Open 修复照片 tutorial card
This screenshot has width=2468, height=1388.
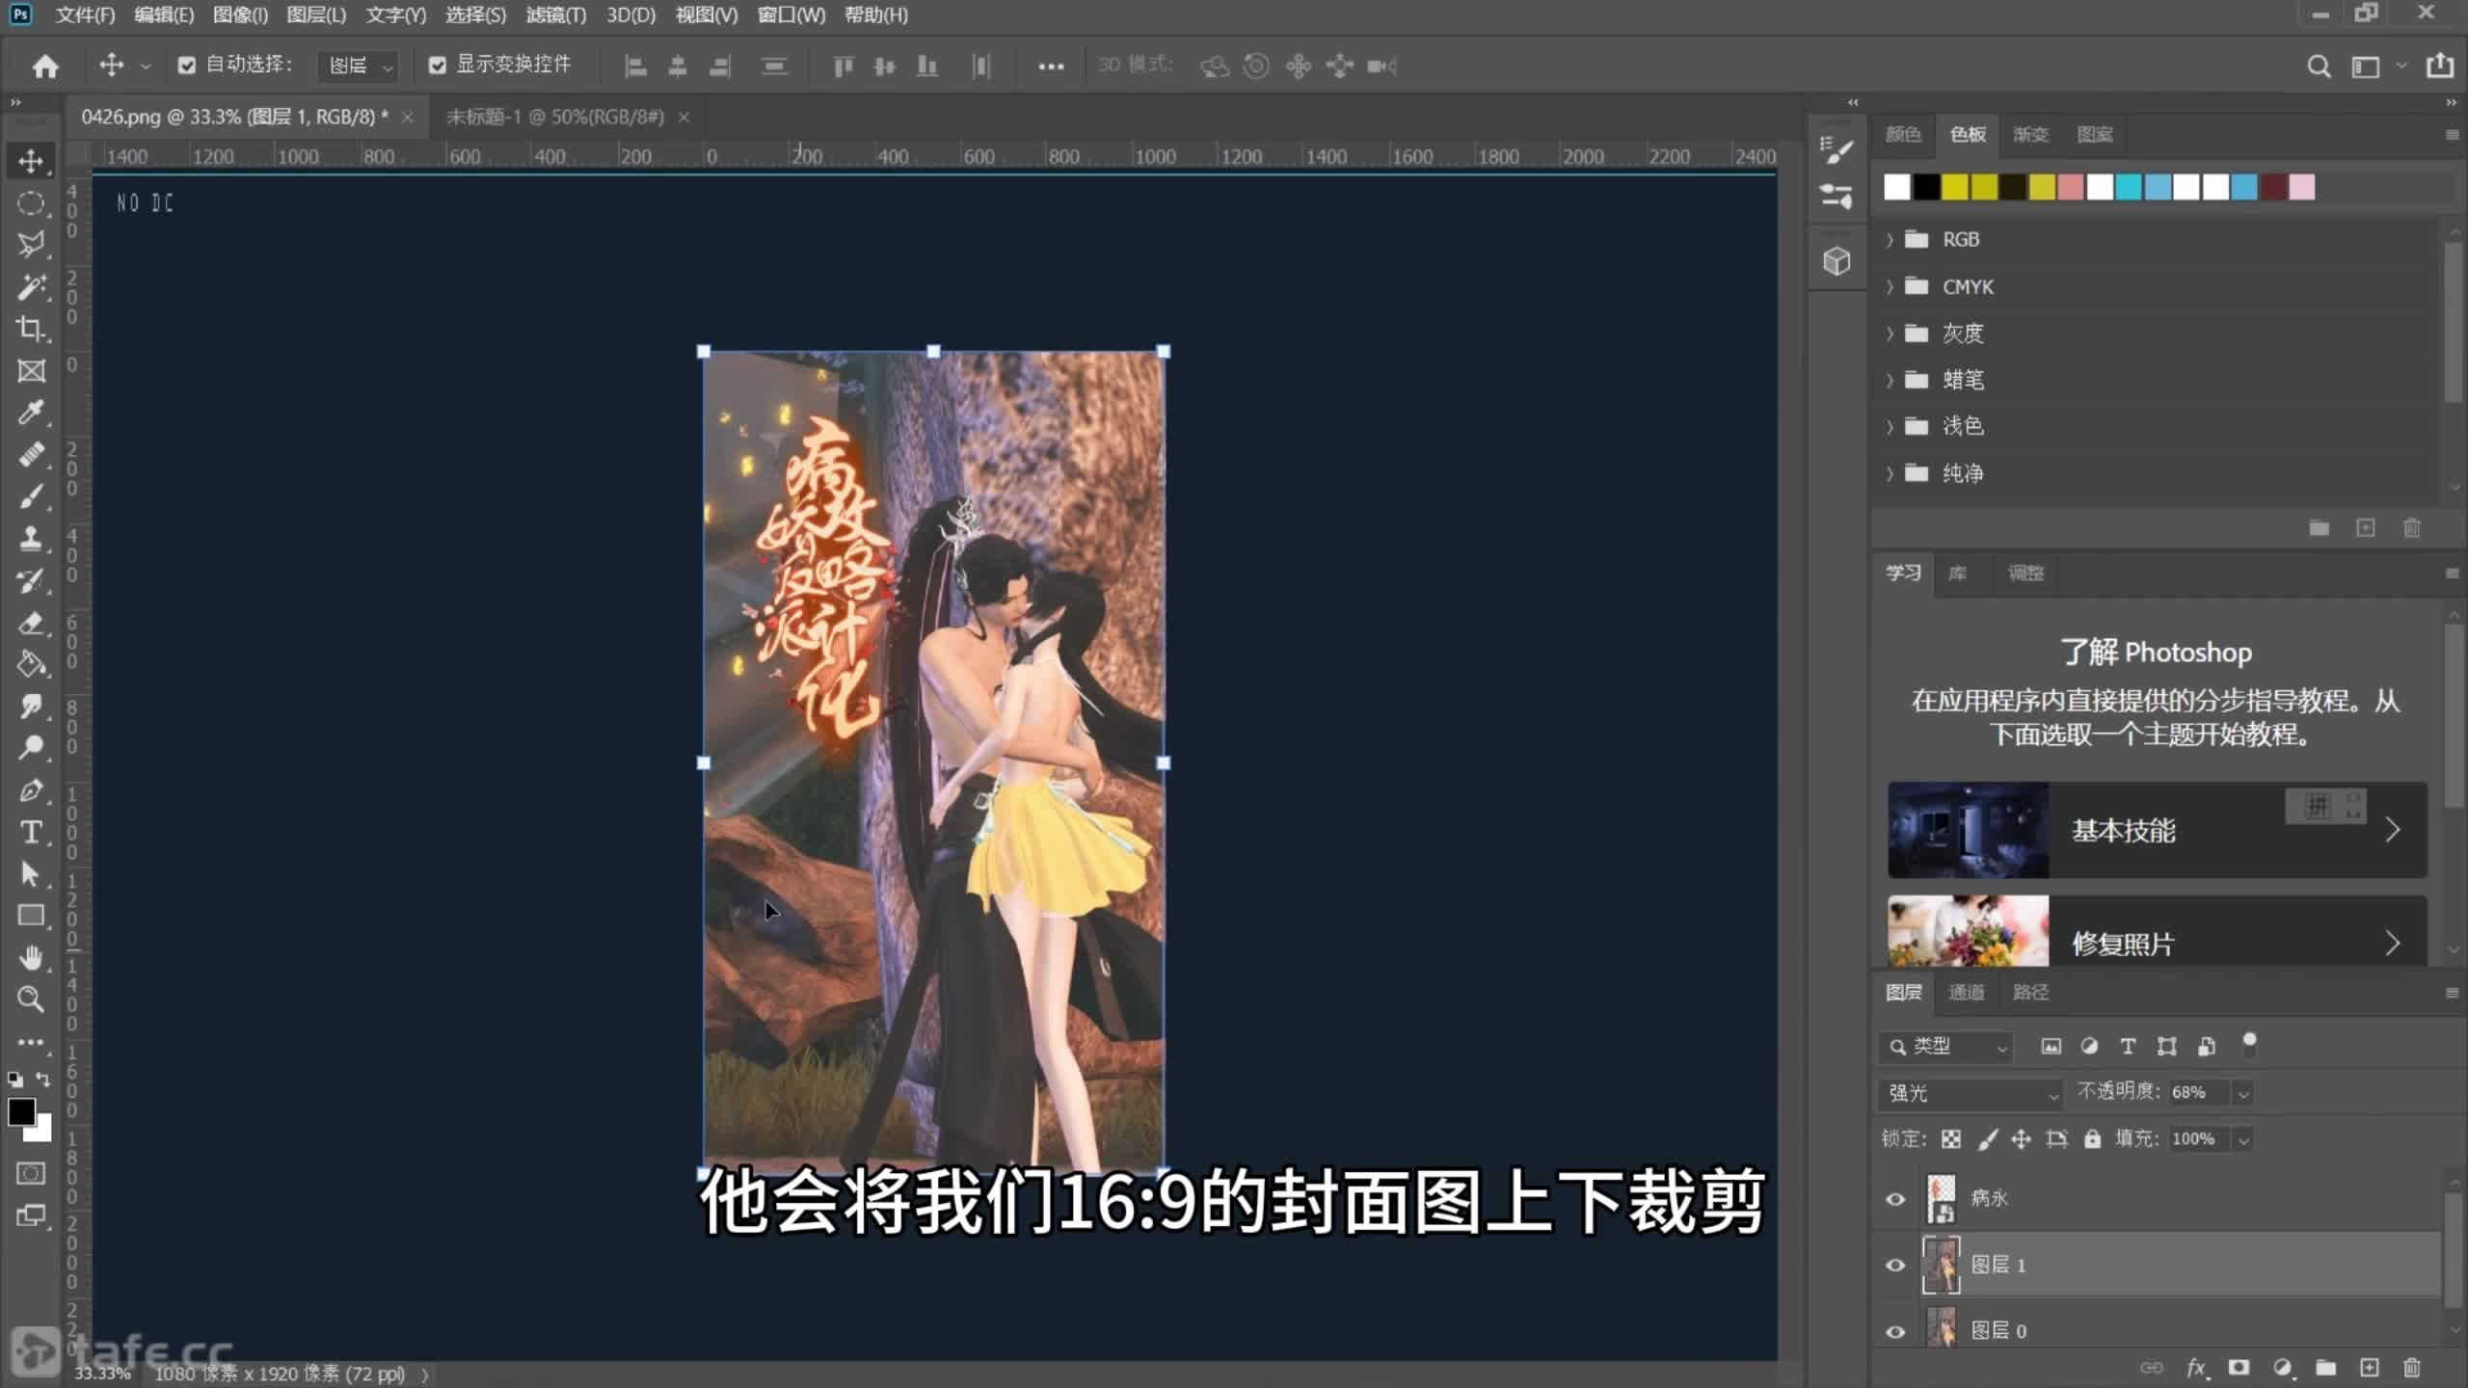click(2157, 932)
